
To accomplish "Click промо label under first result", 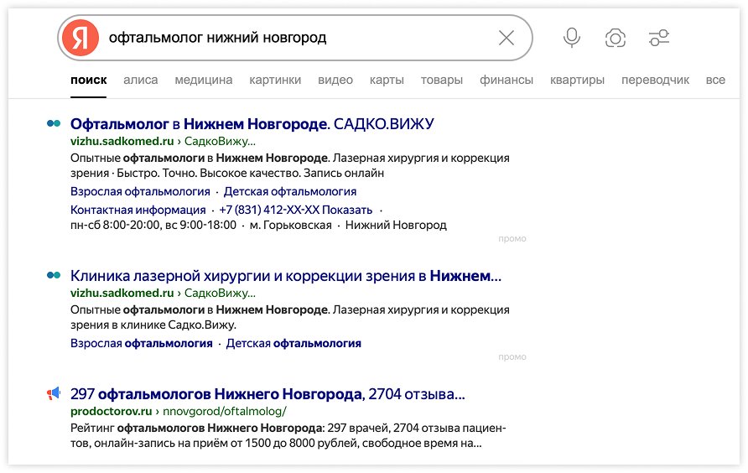I will 512,239.
